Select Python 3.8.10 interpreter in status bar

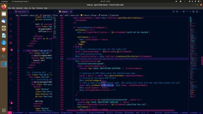pos(44,113)
